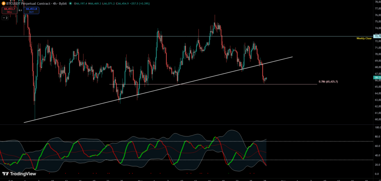Image resolution: width=381 pixels, height=181 pixels.
Task: Click the 0.1 order quantity value
Action: point(20,10)
